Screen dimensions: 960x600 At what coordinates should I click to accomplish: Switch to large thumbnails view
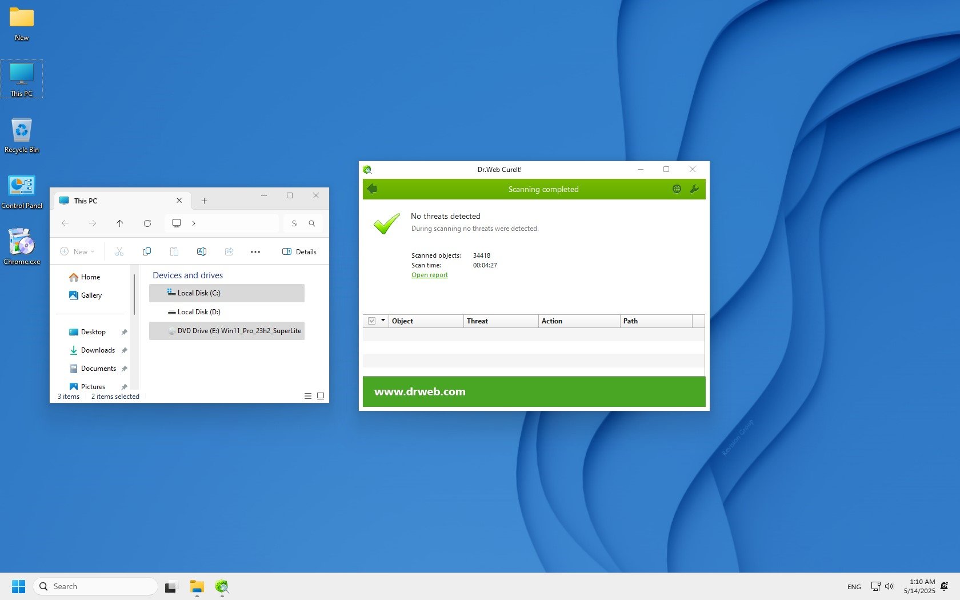321,396
